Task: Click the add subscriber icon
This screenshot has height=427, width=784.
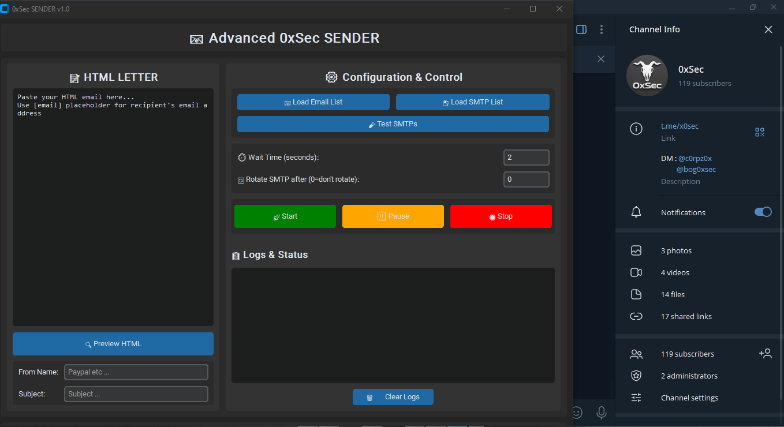Action: 765,354
